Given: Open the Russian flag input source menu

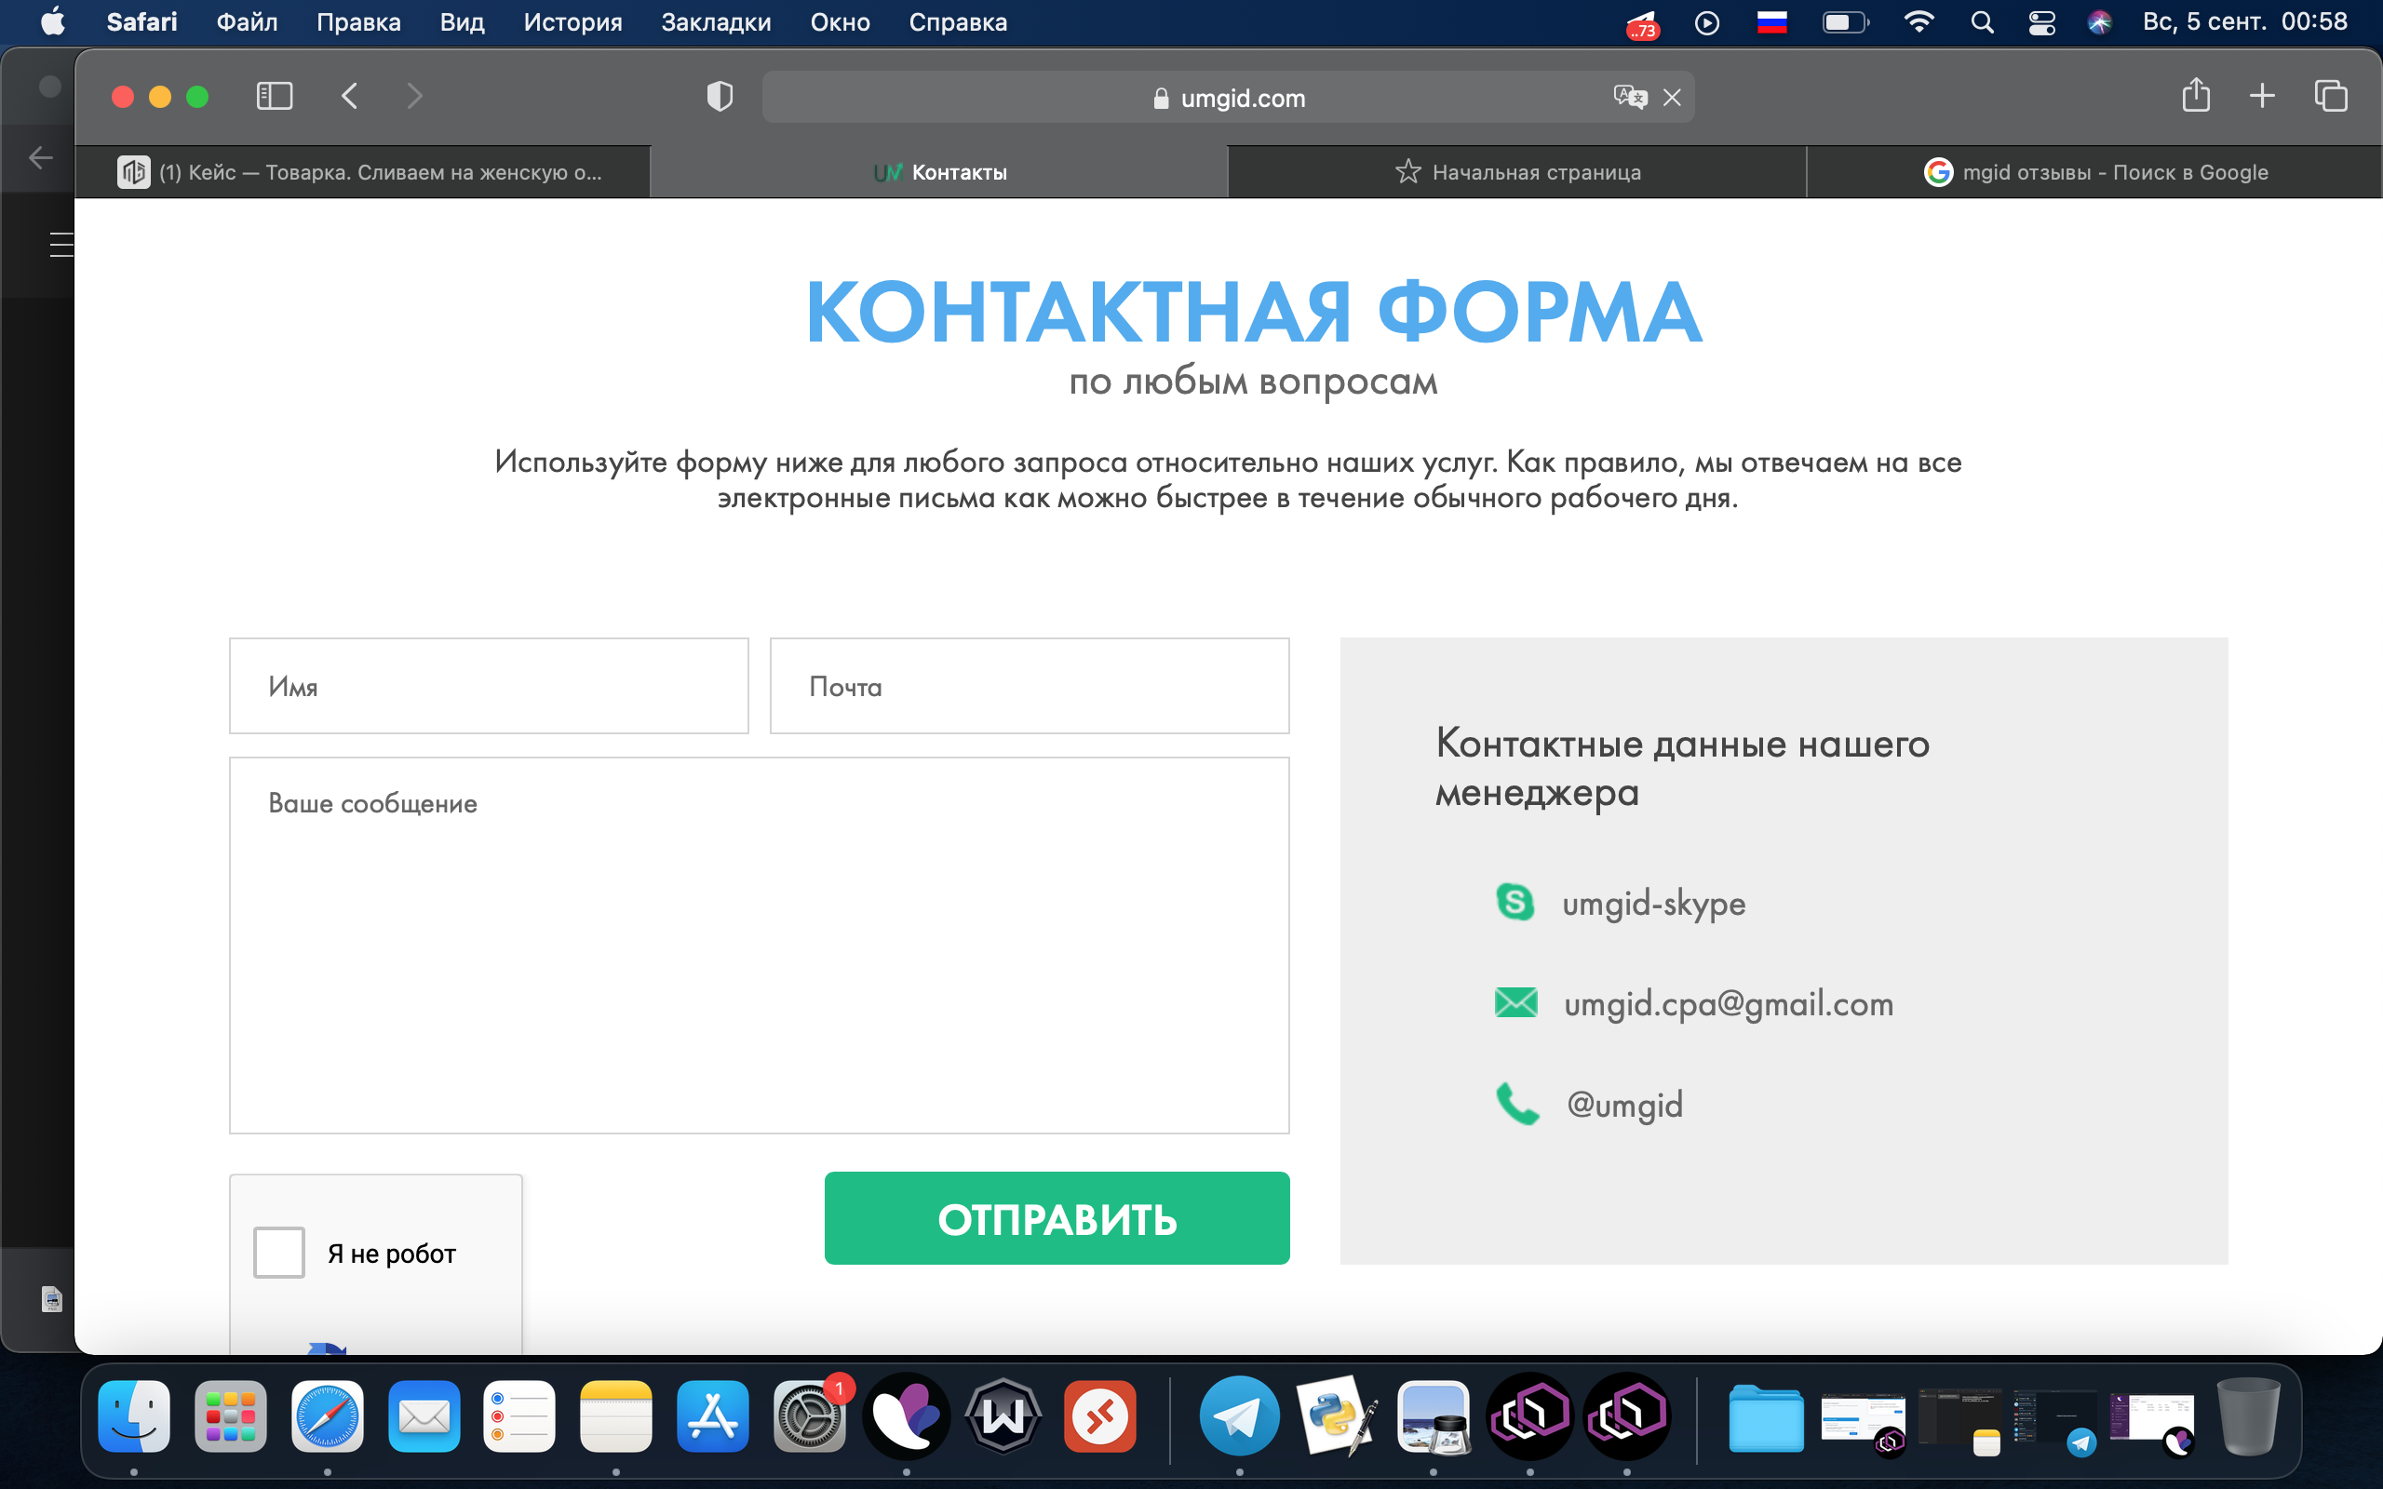Looking at the screenshot, I should 1771,21.
